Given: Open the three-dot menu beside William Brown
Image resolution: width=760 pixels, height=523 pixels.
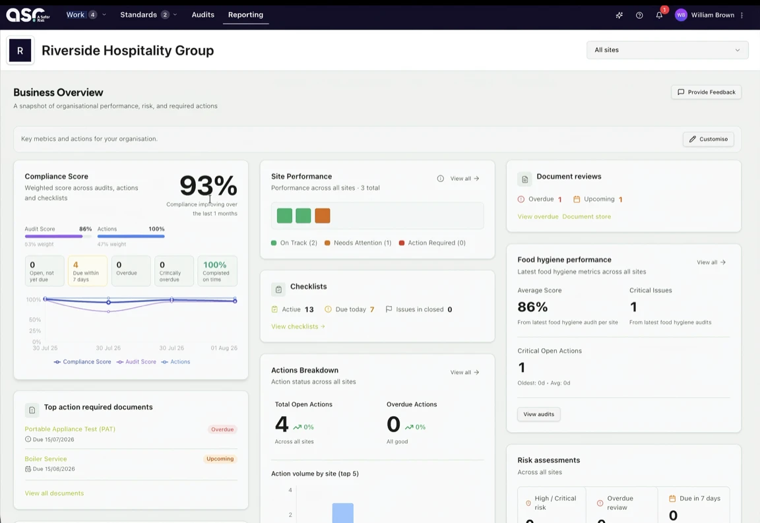Looking at the screenshot, I should coord(742,15).
